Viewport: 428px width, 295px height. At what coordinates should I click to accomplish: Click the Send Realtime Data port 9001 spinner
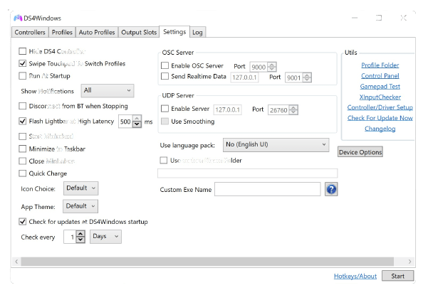307,77
